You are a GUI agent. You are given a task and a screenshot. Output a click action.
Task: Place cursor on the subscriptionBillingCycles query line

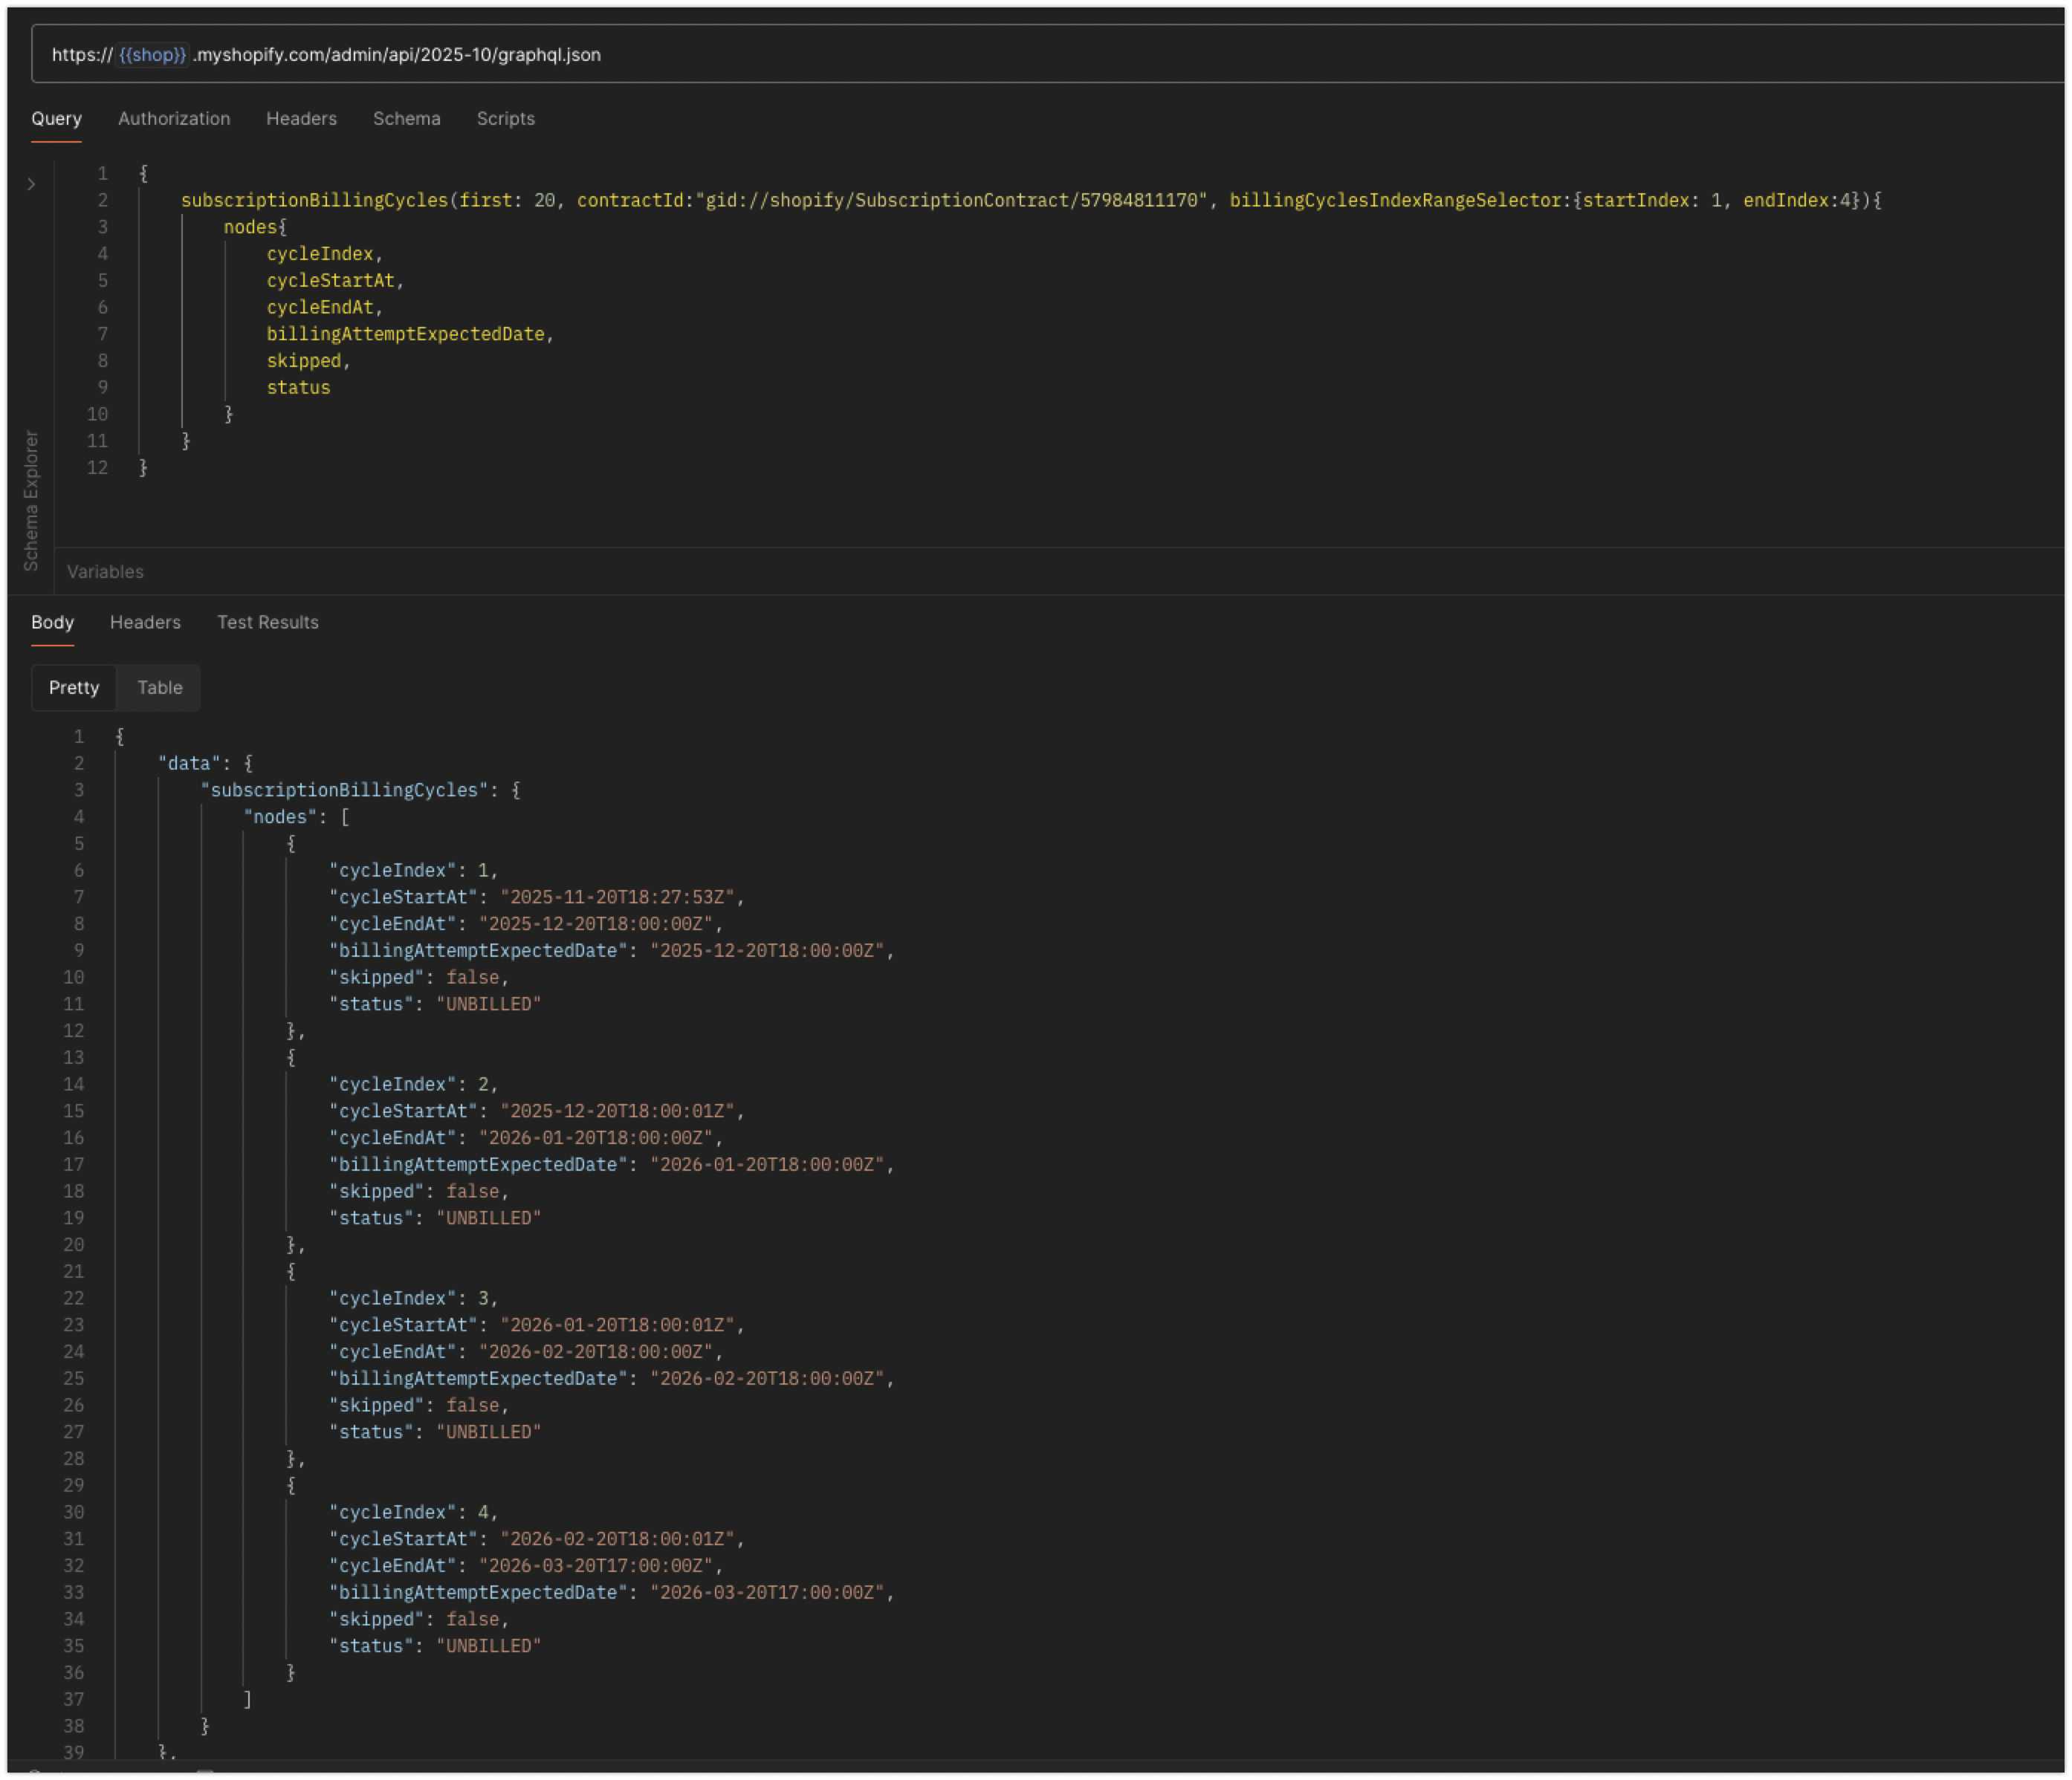pyautogui.click(x=314, y=200)
